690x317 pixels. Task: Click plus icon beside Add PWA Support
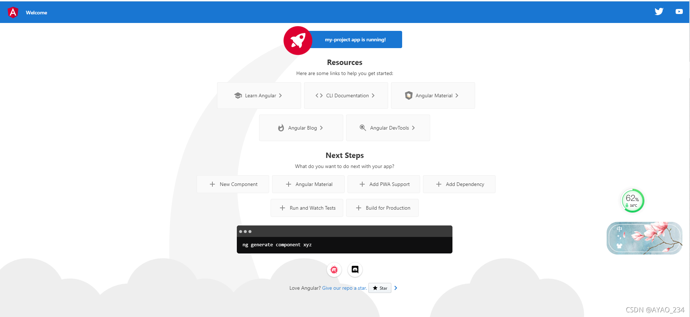[x=362, y=184]
